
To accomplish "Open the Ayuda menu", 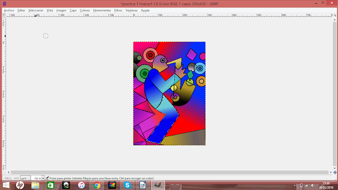I will coord(145,11).
